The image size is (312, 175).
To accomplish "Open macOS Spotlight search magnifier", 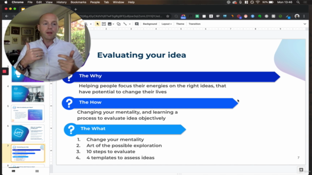I will [298, 2].
